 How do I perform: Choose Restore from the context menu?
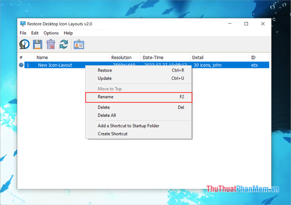coord(138,70)
